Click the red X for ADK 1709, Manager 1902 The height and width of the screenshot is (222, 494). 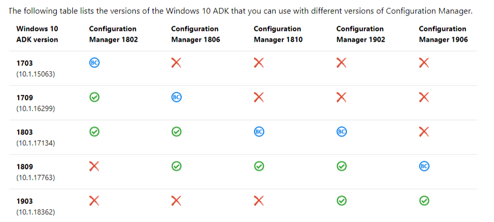click(x=341, y=97)
